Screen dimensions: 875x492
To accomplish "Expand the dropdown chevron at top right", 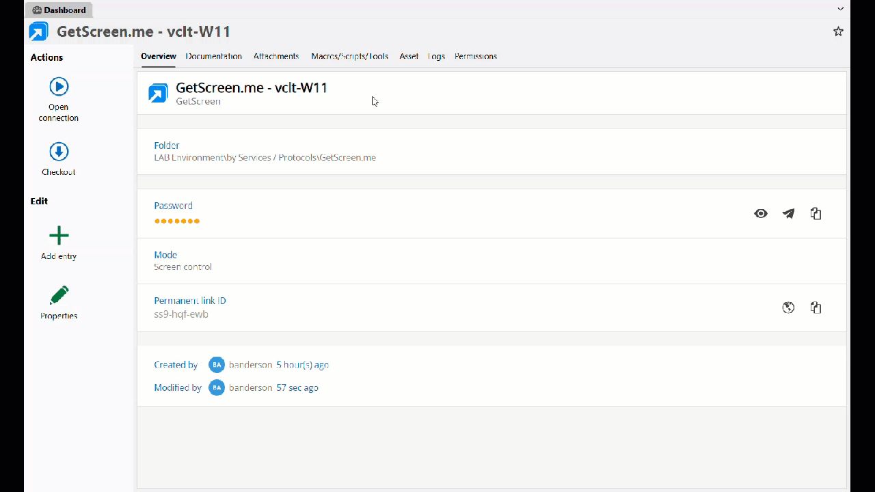I will (x=840, y=9).
